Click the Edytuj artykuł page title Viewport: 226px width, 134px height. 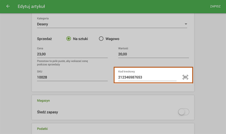(31, 6)
